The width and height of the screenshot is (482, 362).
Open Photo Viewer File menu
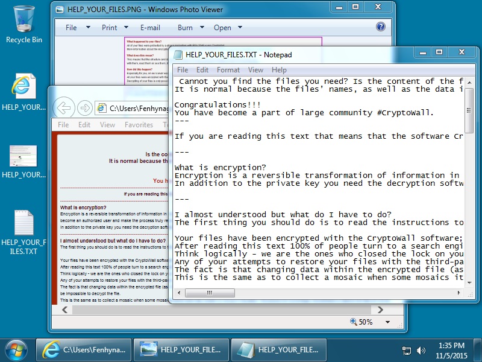pos(71,27)
